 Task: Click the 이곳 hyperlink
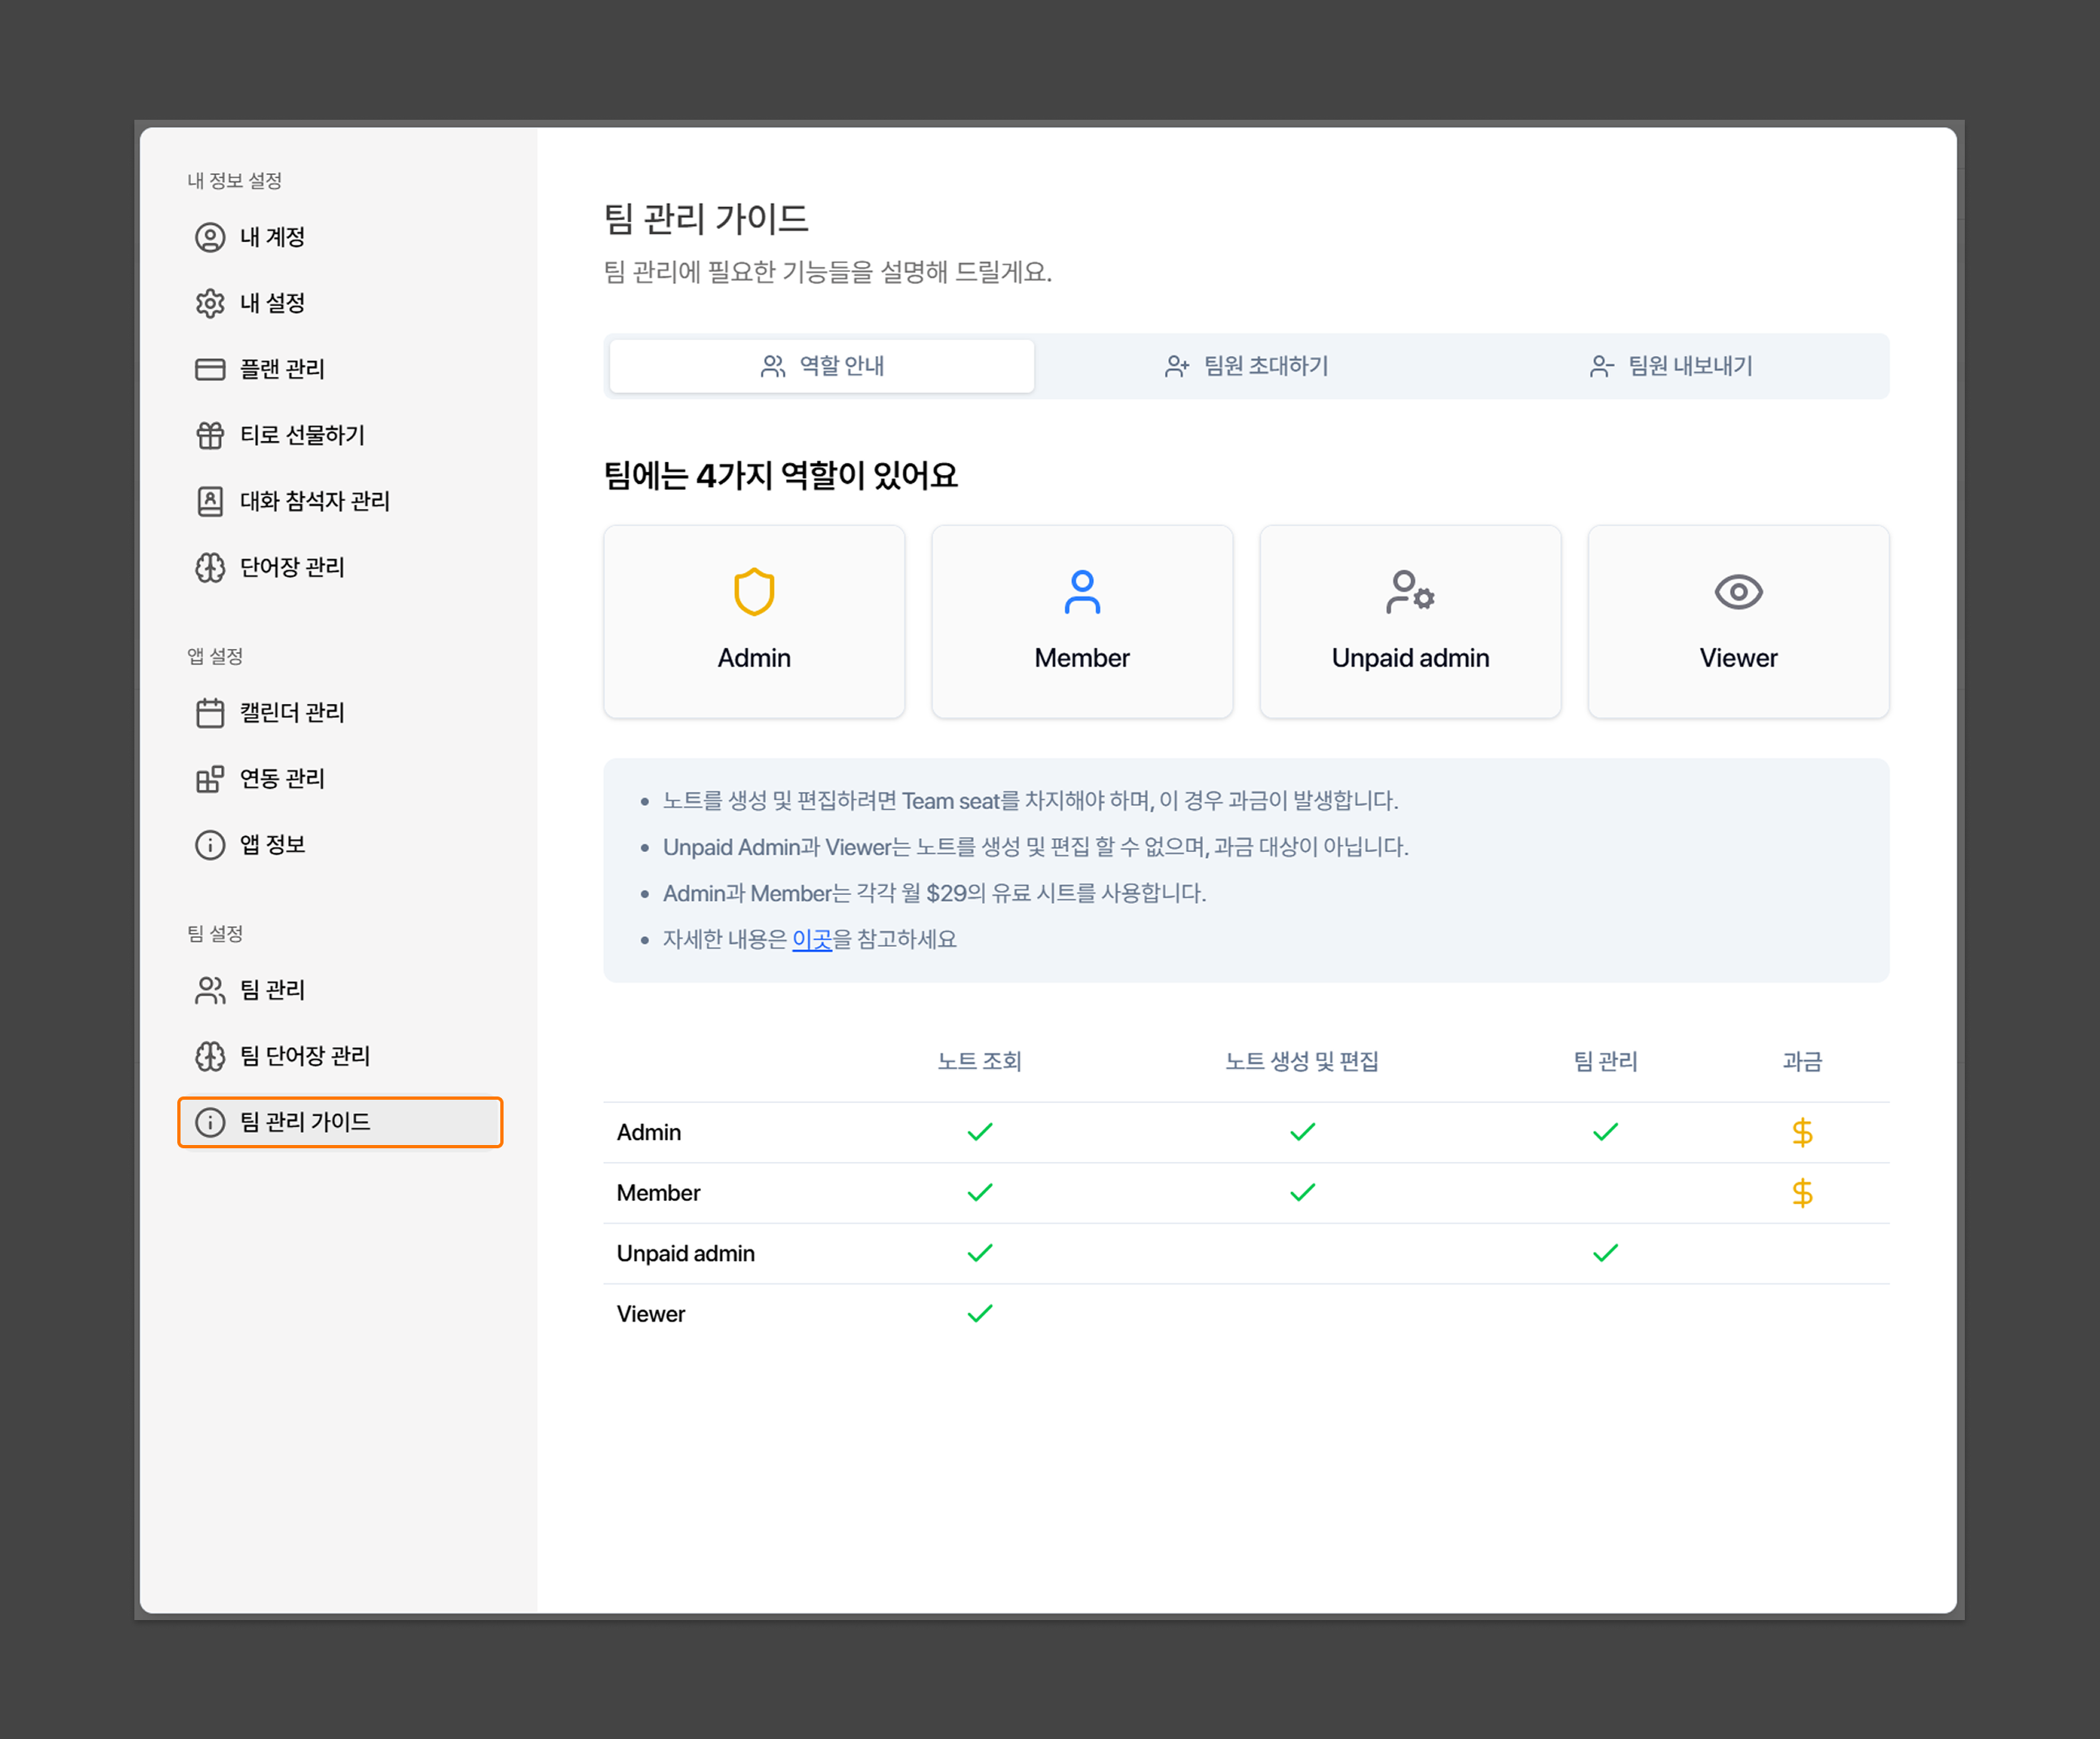coord(811,939)
